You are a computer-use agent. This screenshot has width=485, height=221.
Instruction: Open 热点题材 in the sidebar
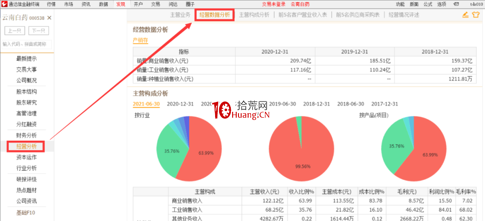[x=26, y=190]
